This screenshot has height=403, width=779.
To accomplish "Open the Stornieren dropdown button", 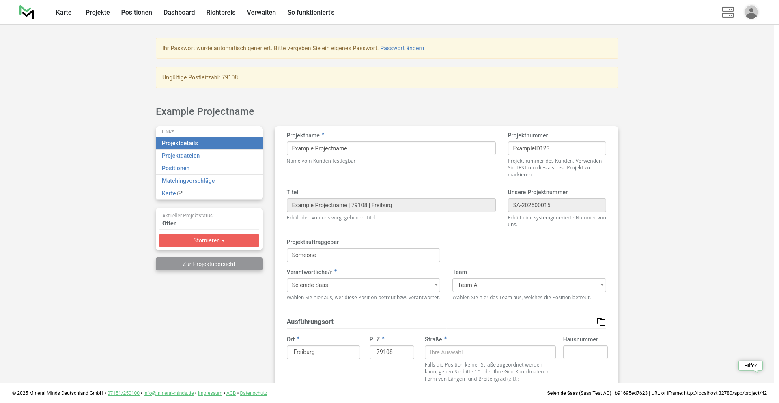I will [209, 240].
